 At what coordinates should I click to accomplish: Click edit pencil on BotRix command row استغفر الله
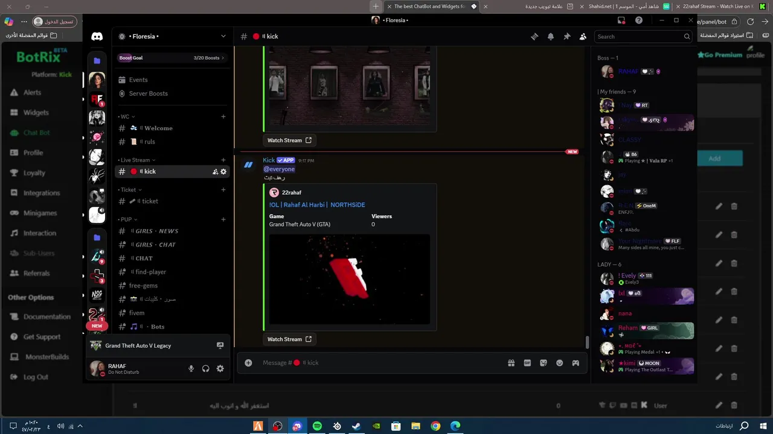coord(719,405)
